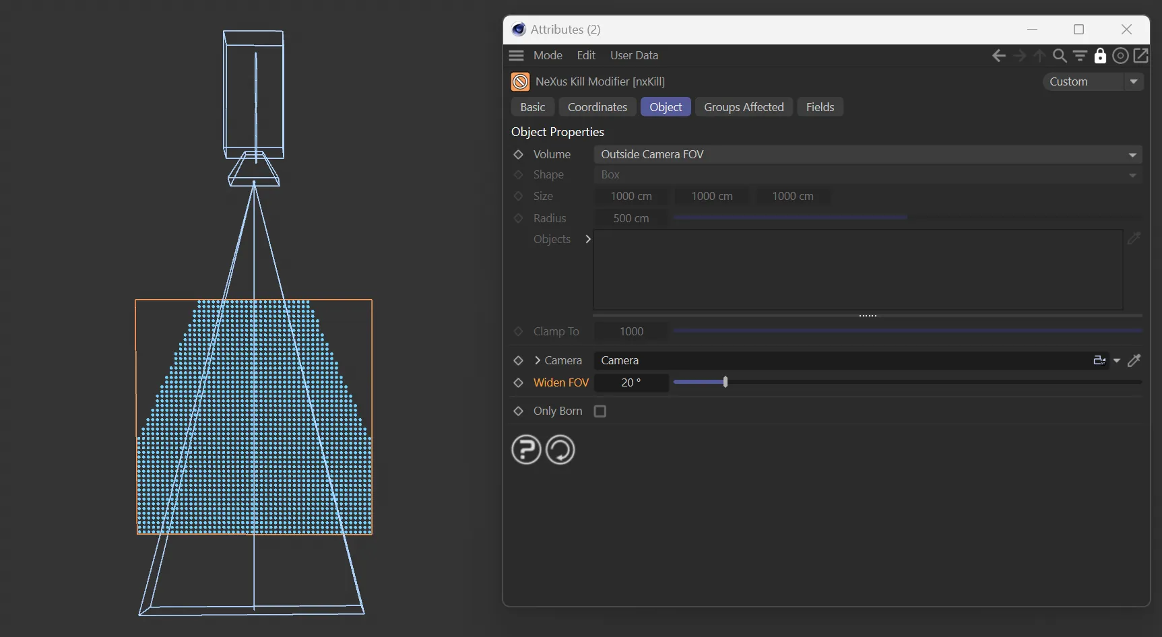
Task: Click the Camera link picker eyedropper
Action: [1134, 361]
